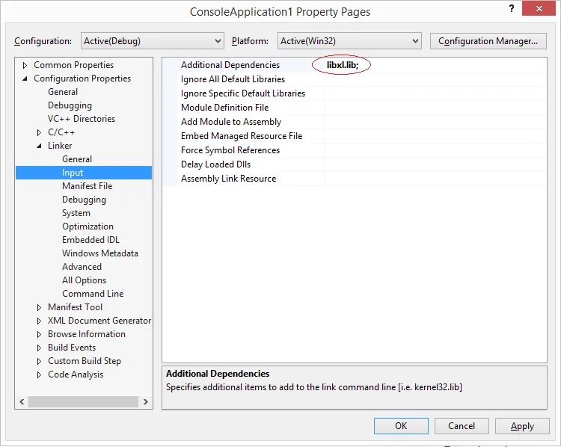This screenshot has width=561, height=447.
Task: Select the Ignore All Default Libraries row
Action: [355, 79]
